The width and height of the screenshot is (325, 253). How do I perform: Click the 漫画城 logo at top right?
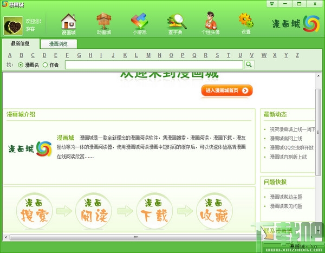pyautogui.click(x=296, y=23)
